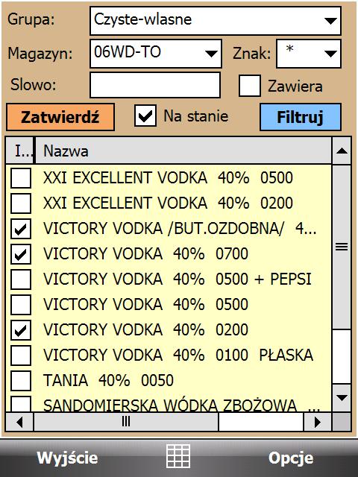Uncheck VICTORY VODKA 40% 0700 item
Viewport: 358px width, 477px height.
tap(21, 253)
